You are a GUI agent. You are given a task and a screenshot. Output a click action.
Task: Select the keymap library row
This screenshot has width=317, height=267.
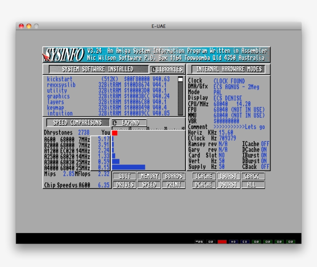108,107
